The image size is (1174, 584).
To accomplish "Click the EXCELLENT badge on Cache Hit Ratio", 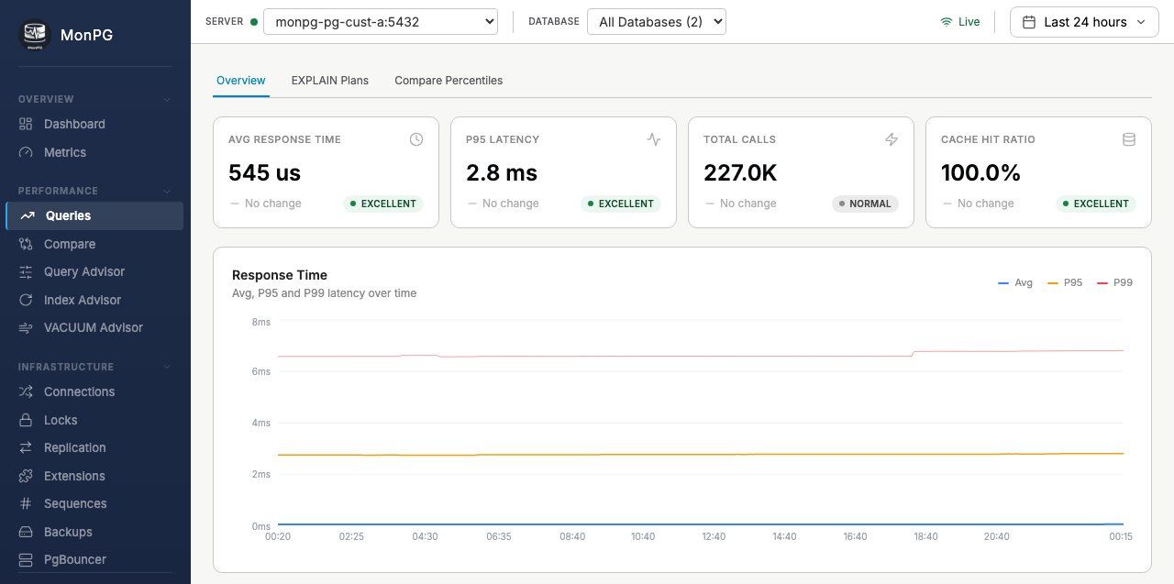I will (x=1096, y=204).
